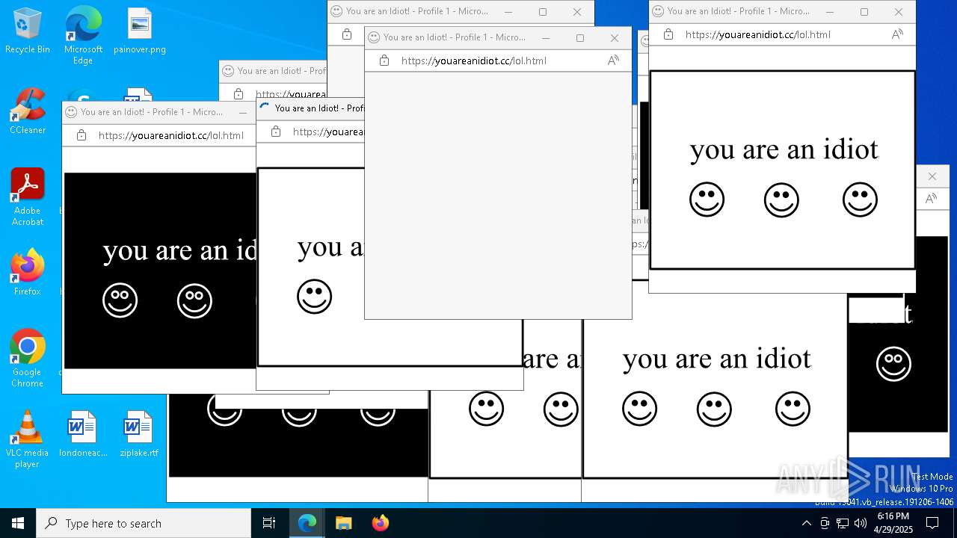This screenshot has height=538, width=957.
Task: Close the partially hidden window at right edge
Action: point(932,176)
